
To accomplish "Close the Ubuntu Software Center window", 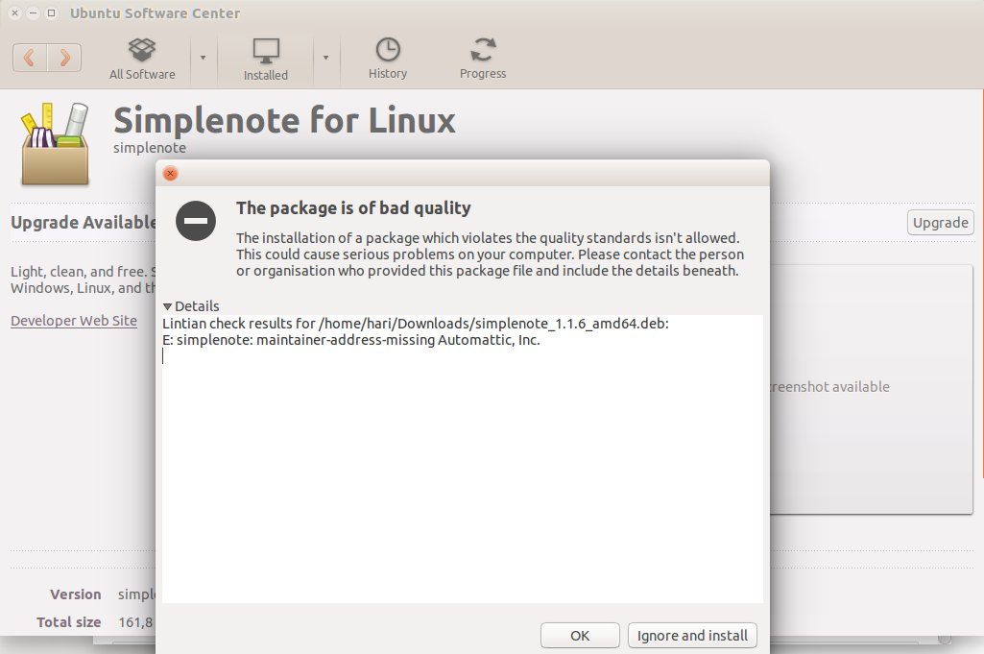I will pyautogui.click(x=15, y=12).
